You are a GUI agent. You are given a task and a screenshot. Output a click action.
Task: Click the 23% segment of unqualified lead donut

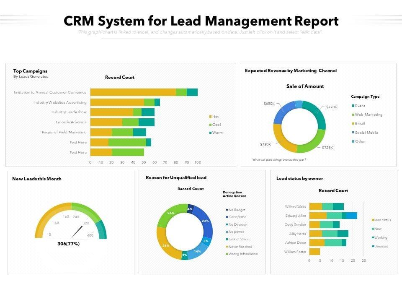(x=205, y=221)
